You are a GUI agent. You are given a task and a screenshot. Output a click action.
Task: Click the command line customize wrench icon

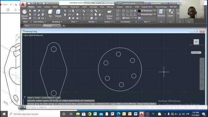pos(24,107)
